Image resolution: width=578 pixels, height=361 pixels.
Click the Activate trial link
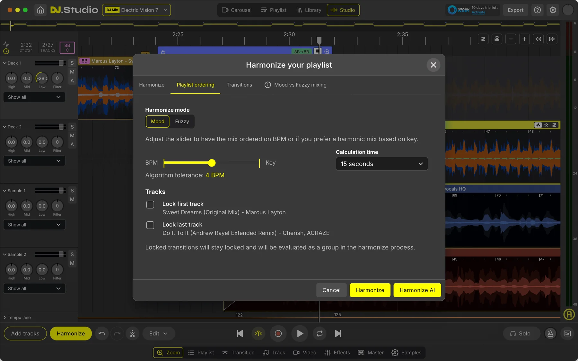click(x=478, y=13)
